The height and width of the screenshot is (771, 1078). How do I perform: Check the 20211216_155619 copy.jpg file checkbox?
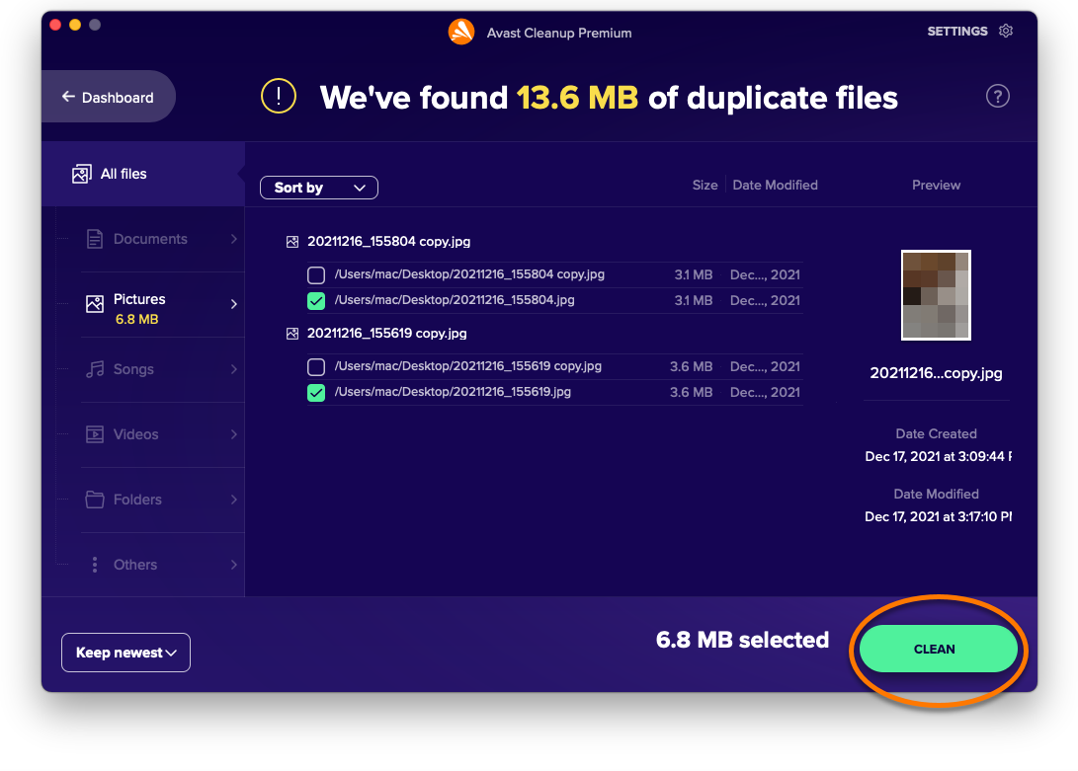(x=316, y=367)
